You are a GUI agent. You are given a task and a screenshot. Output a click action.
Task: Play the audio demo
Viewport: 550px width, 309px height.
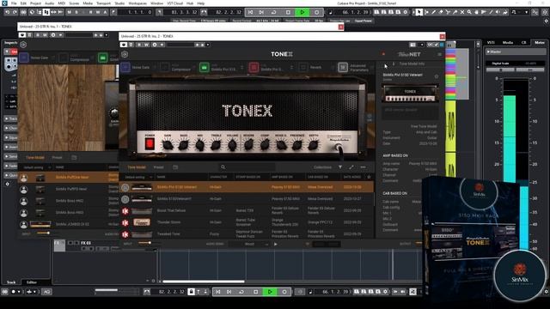coord(275,244)
